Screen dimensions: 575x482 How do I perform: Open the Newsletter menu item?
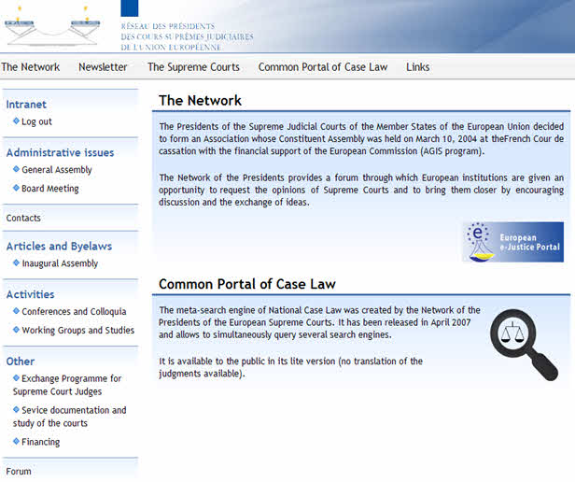[x=103, y=67]
